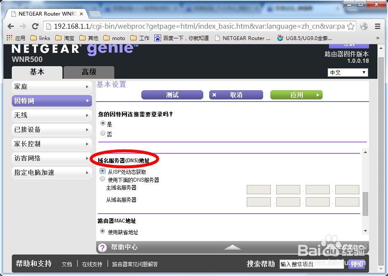The image size is (388, 276).
Task: Select the 是 radio button
Action: point(102,123)
